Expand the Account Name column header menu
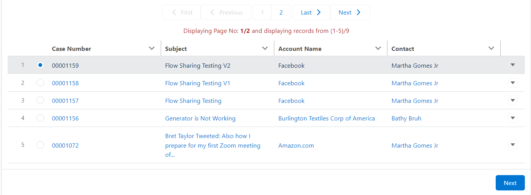Image resolution: width=531 pixels, height=195 pixels. pos(378,48)
